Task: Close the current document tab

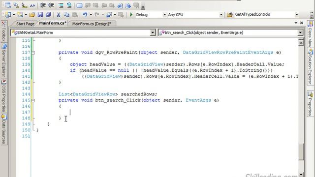Action: click(302, 23)
